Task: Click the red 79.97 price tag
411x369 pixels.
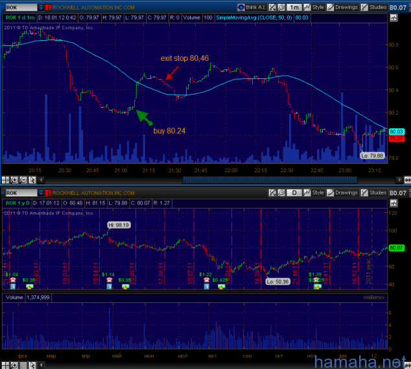Action: tap(396, 138)
